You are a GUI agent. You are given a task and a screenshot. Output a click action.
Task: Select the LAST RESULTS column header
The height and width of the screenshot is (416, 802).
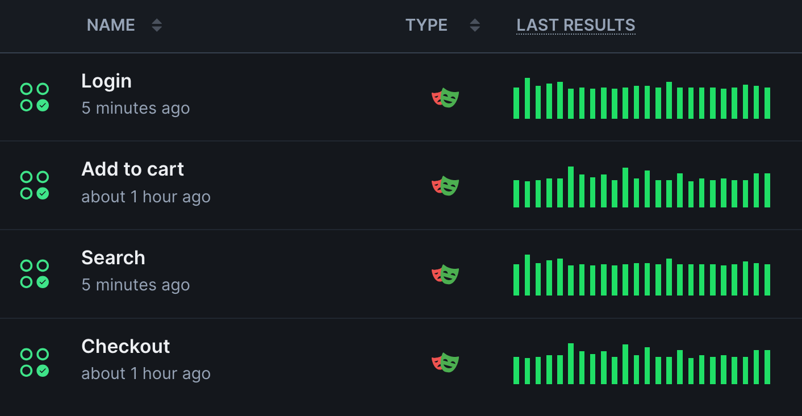coord(575,24)
